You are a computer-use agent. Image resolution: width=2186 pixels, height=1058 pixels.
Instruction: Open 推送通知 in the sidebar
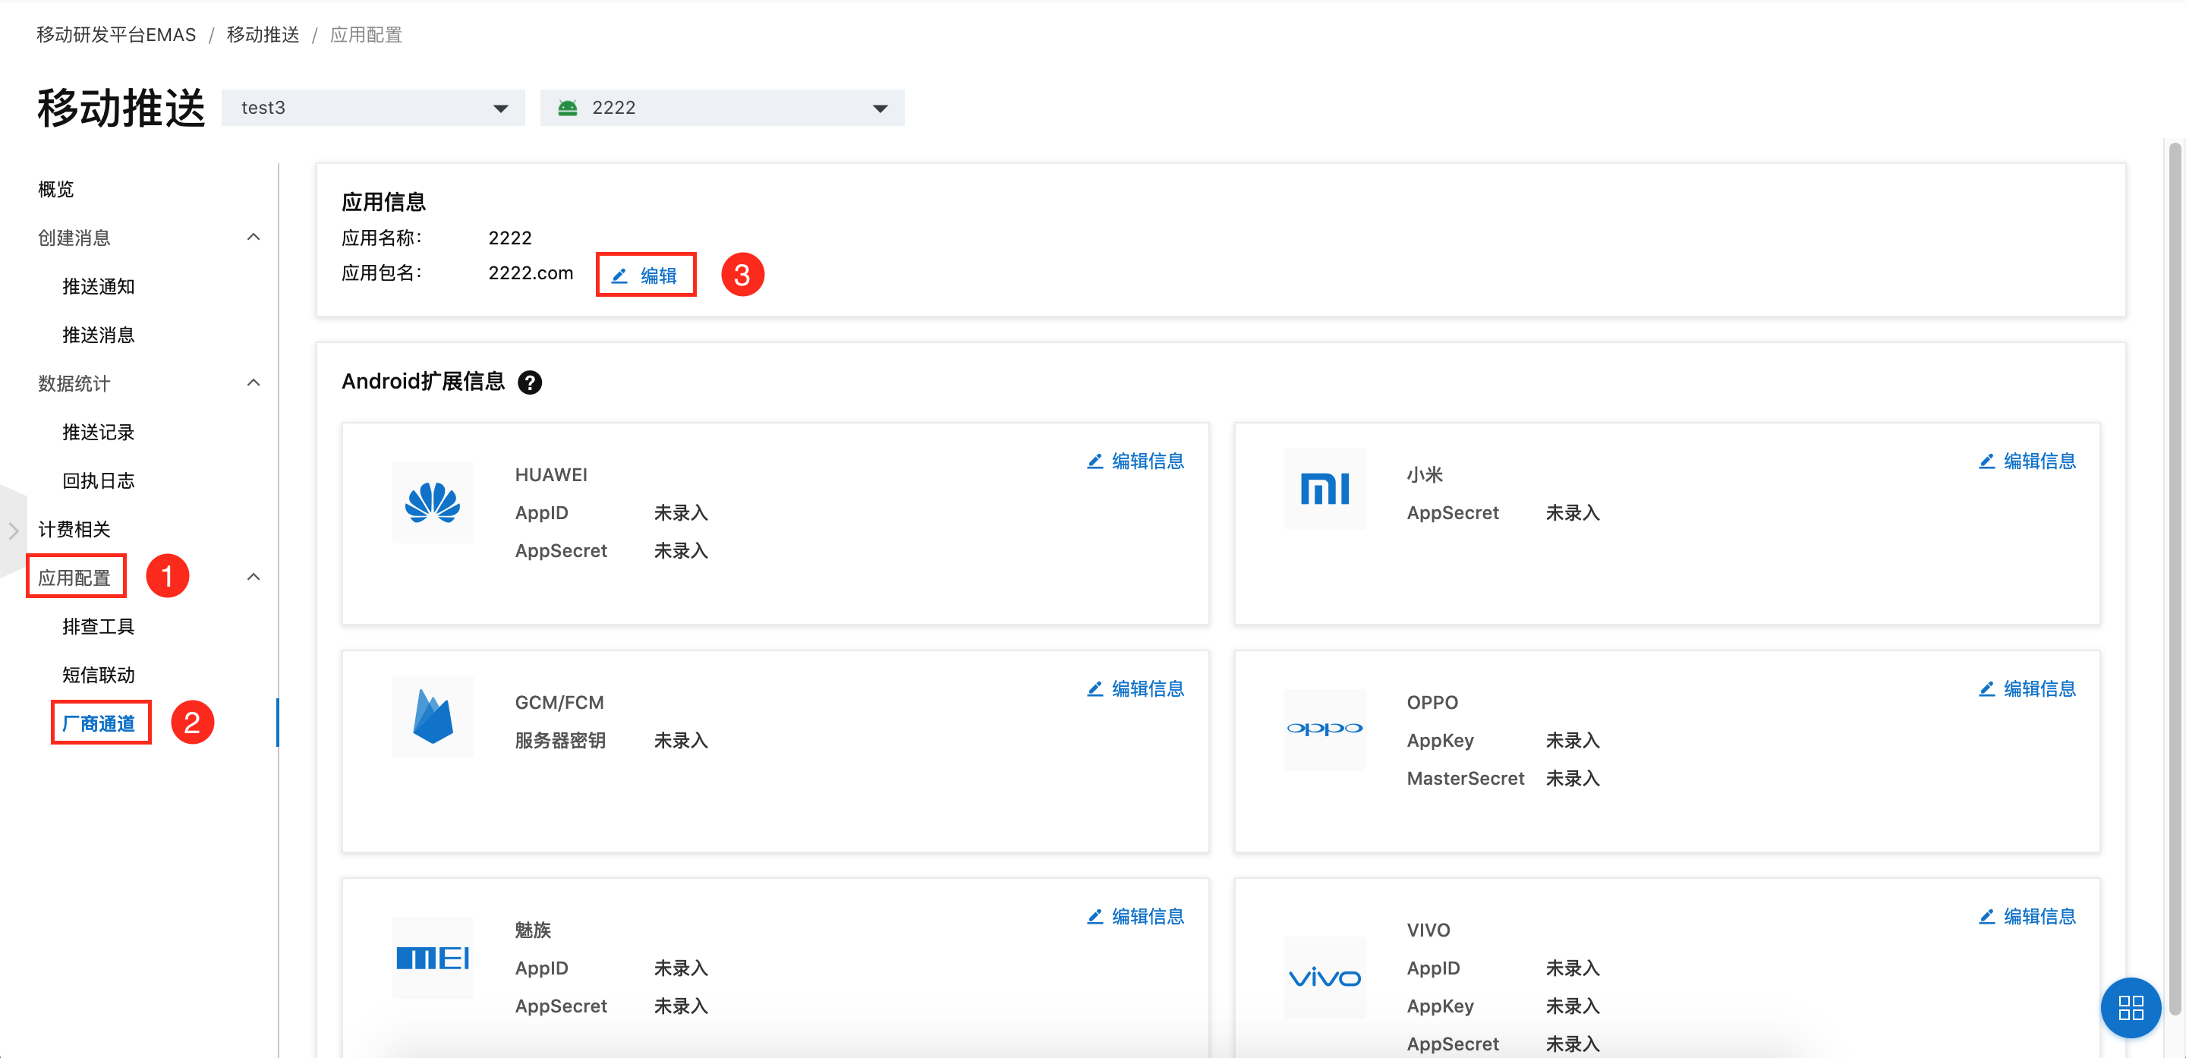[x=99, y=286]
